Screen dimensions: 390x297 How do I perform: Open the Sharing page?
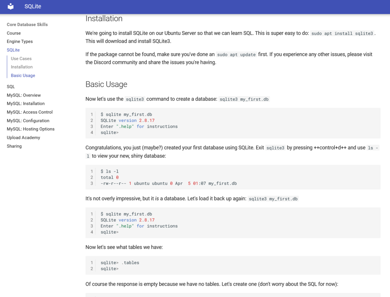point(14,146)
